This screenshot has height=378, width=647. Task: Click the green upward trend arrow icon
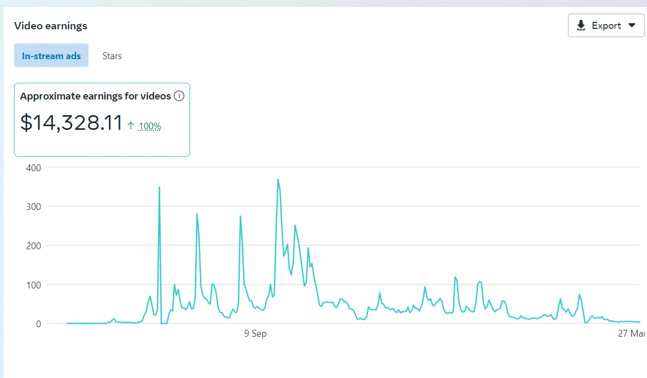131,126
